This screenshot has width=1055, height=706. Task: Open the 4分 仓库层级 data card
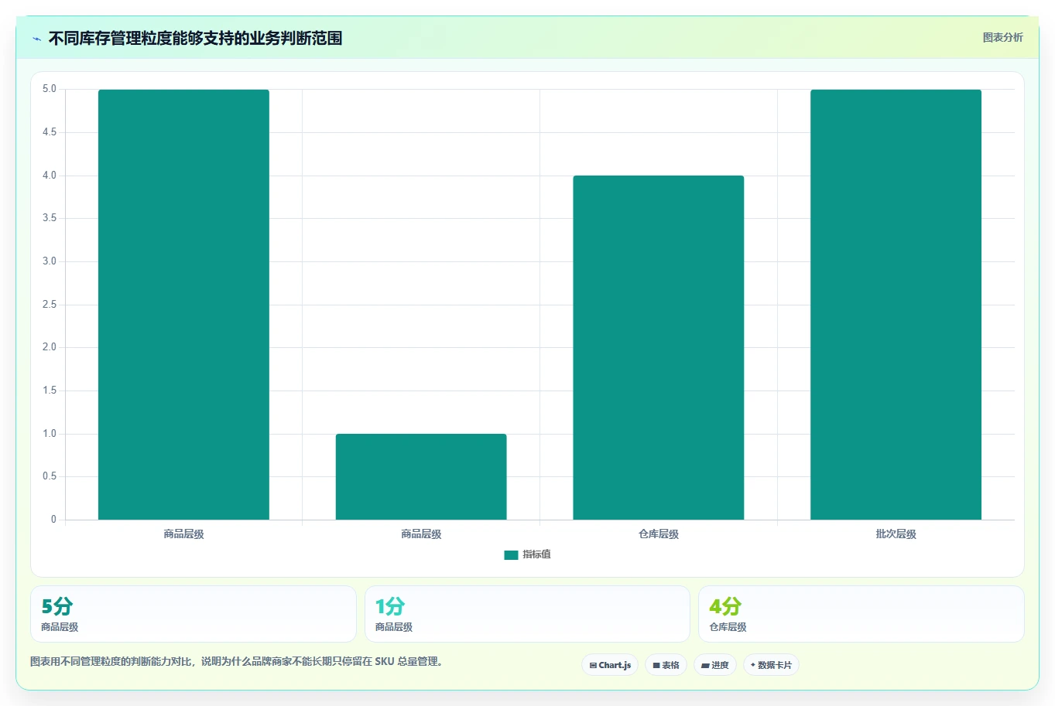pos(861,614)
